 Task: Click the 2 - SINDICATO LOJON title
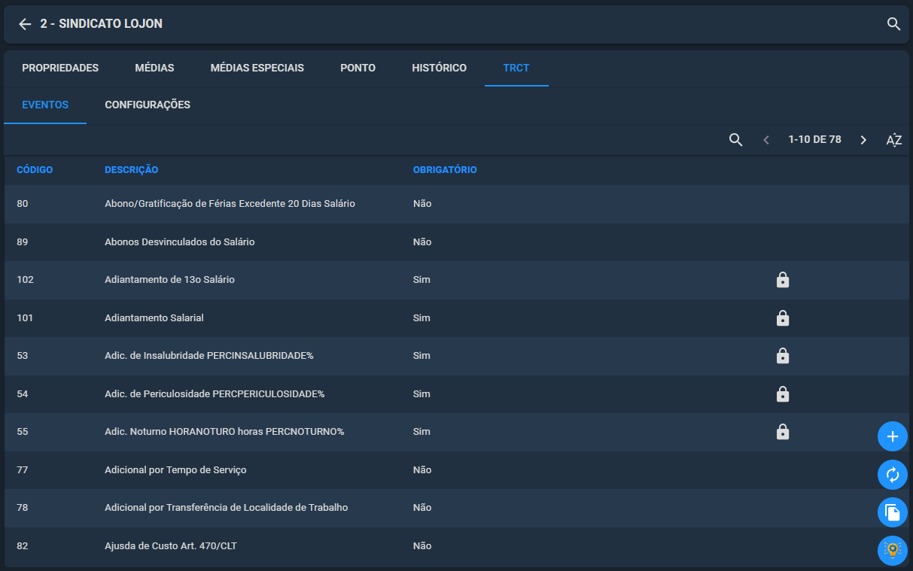click(102, 24)
